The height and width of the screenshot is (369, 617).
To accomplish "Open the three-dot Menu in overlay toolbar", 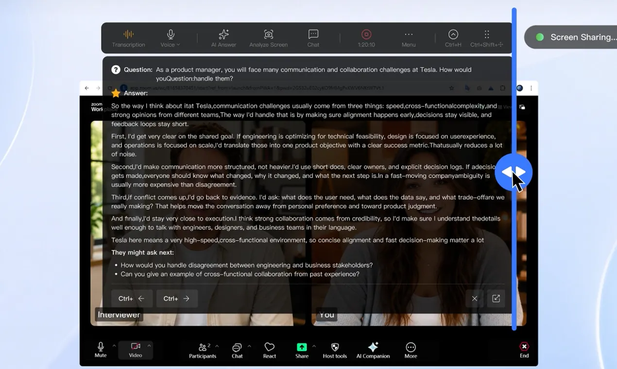I will 409,38.
